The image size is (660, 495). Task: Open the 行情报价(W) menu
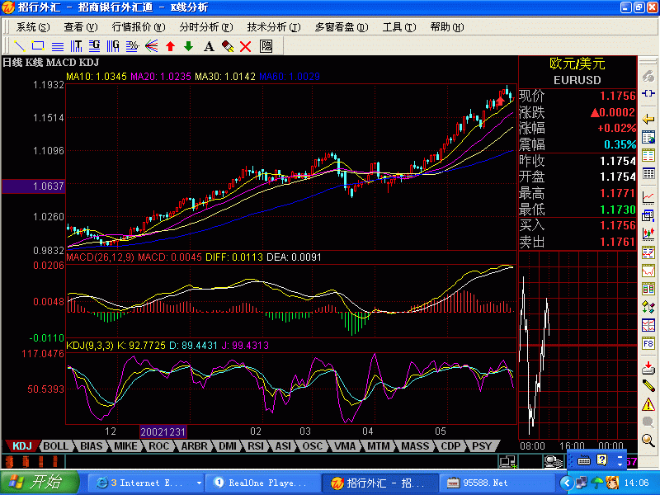click(x=139, y=27)
